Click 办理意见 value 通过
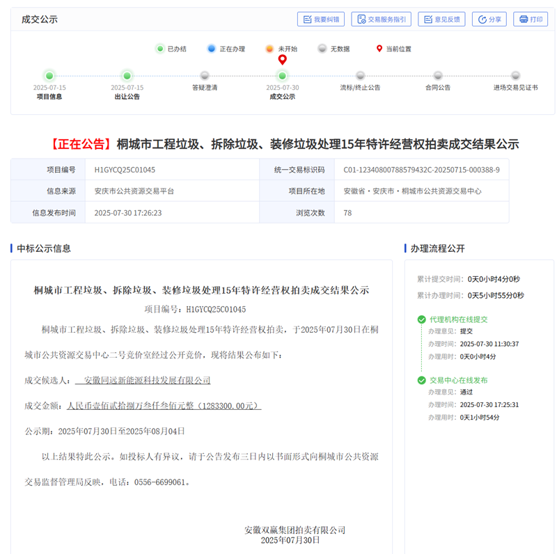557x554 pixels. point(466,392)
